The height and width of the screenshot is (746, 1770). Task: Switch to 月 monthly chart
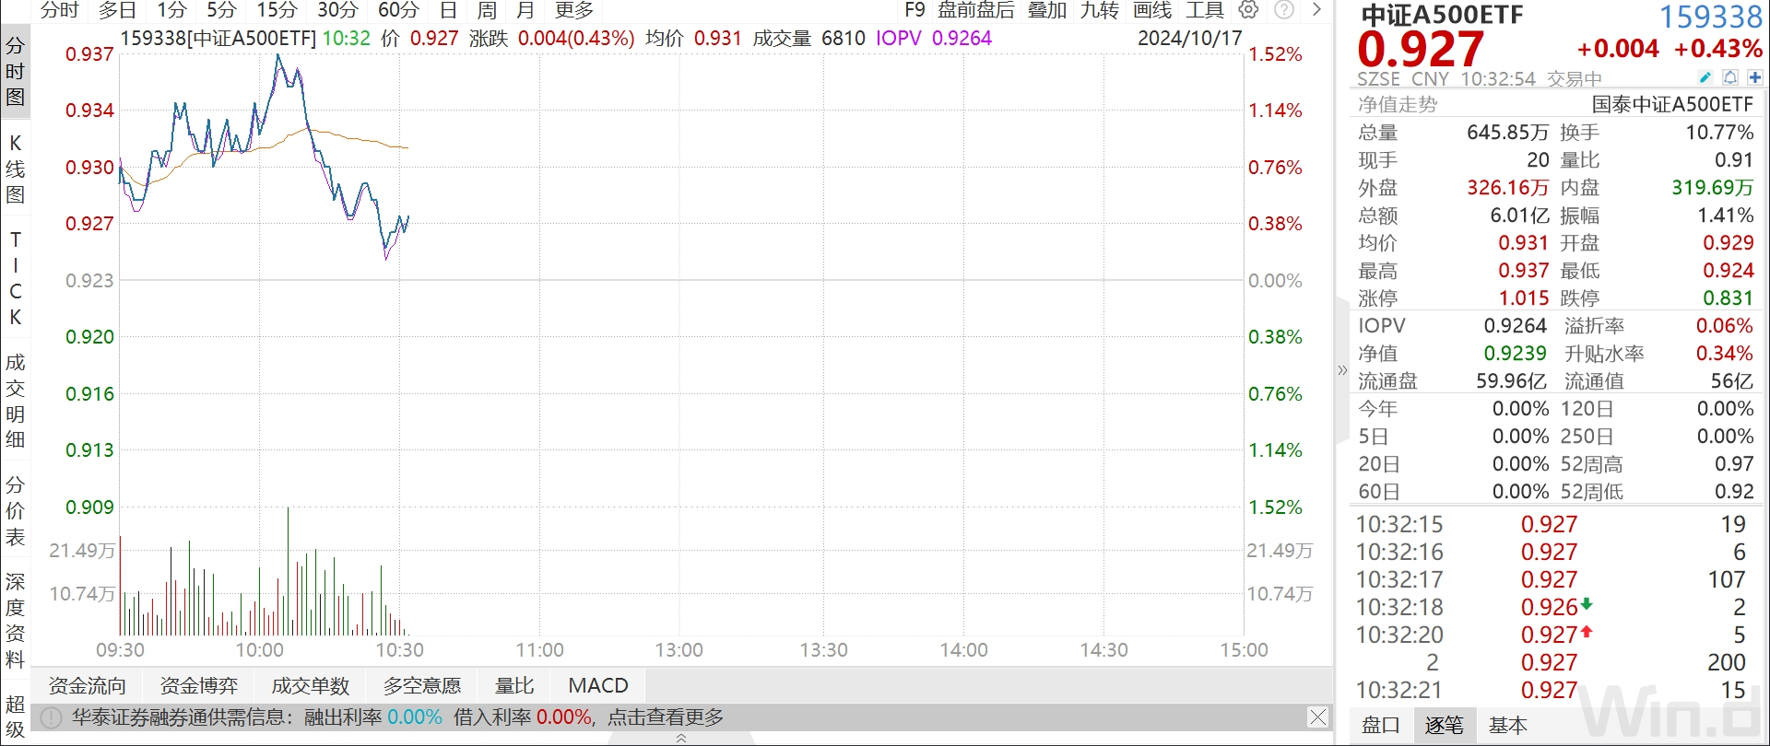click(525, 10)
